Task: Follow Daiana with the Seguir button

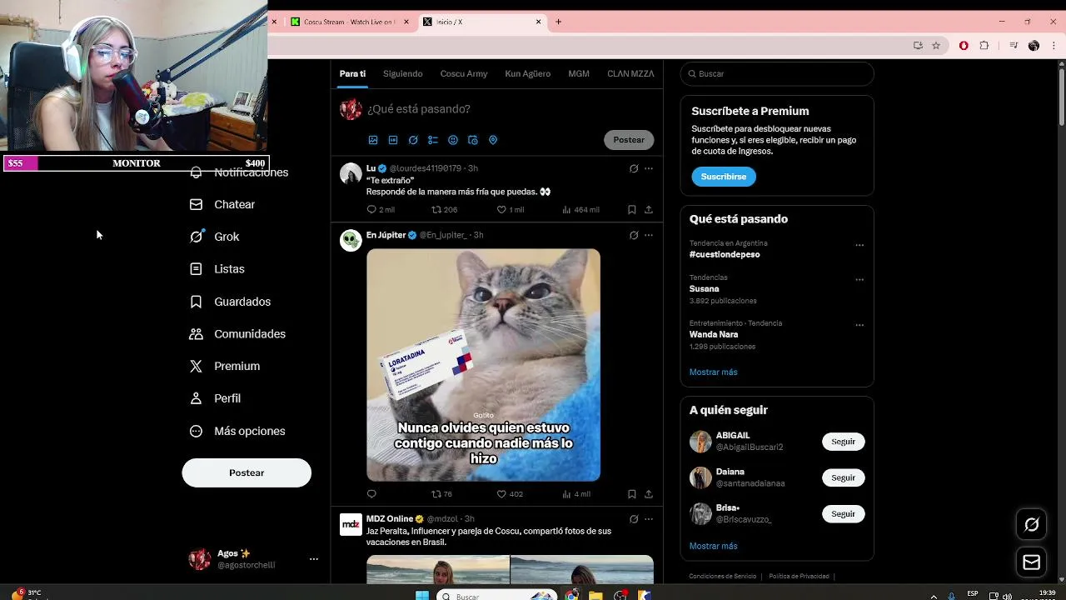Action: (x=843, y=477)
